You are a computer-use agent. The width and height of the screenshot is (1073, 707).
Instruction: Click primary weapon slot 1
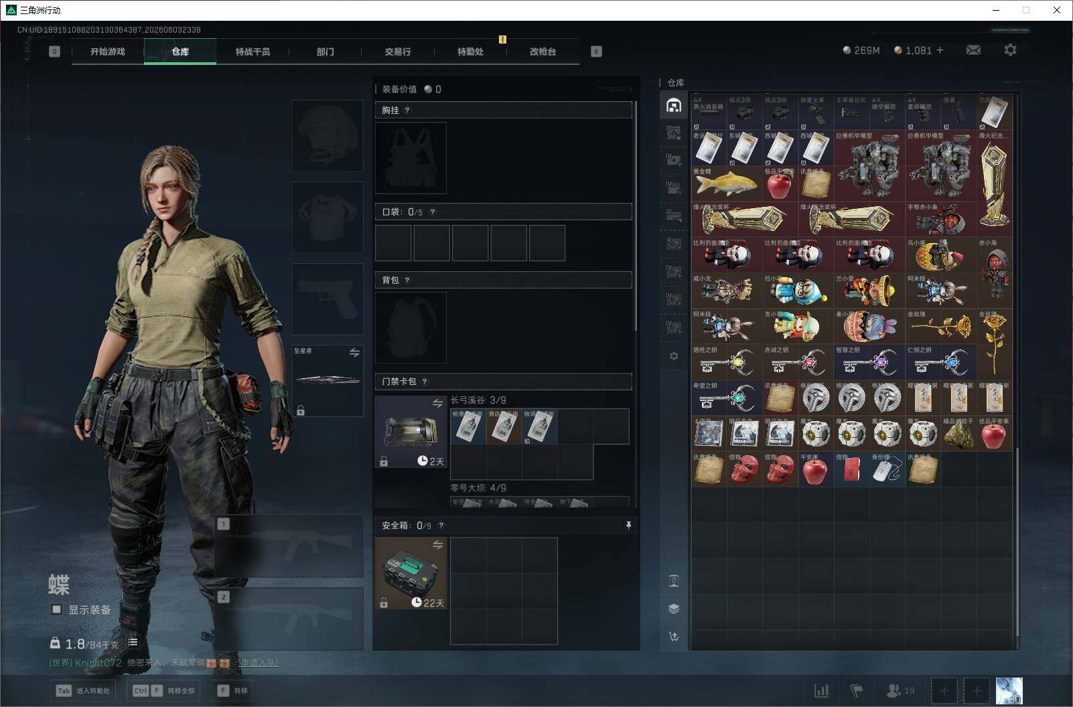289,546
